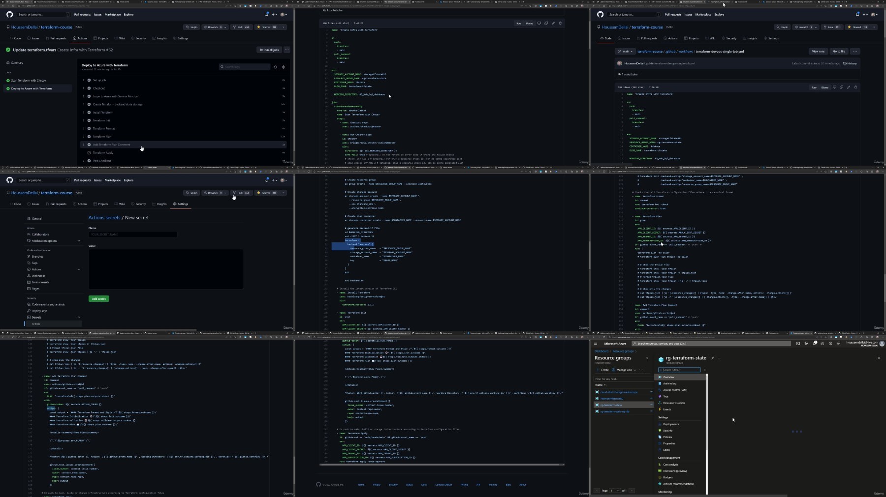The image size is (886, 497).
Task: Open Unwatch dropdown on workflow run page
Action: 215,27
